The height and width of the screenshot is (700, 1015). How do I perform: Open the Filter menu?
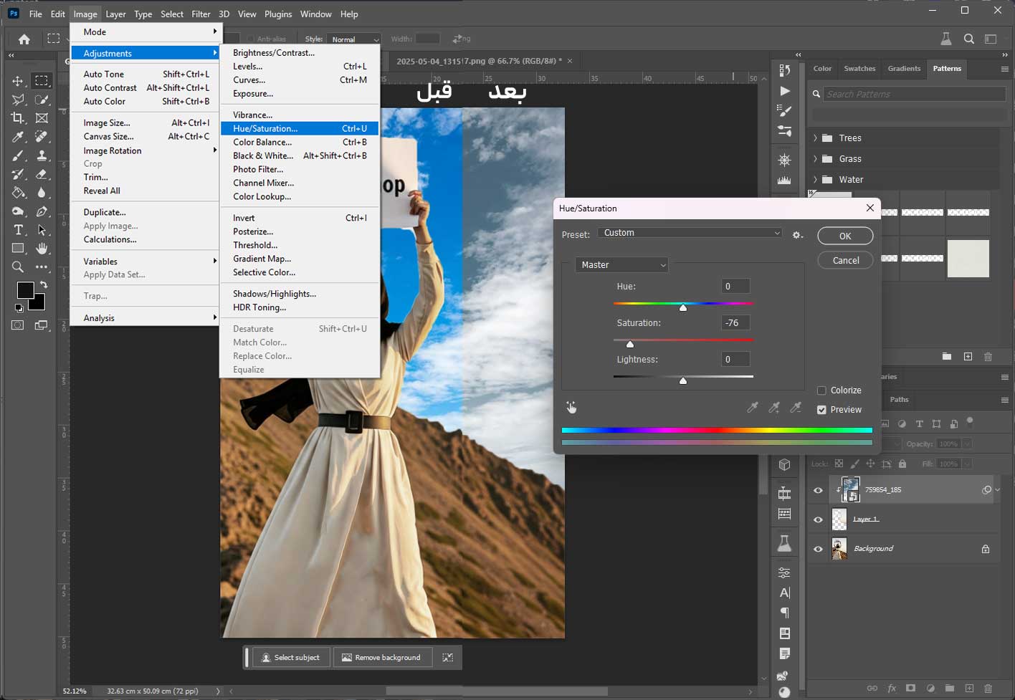[x=201, y=14]
